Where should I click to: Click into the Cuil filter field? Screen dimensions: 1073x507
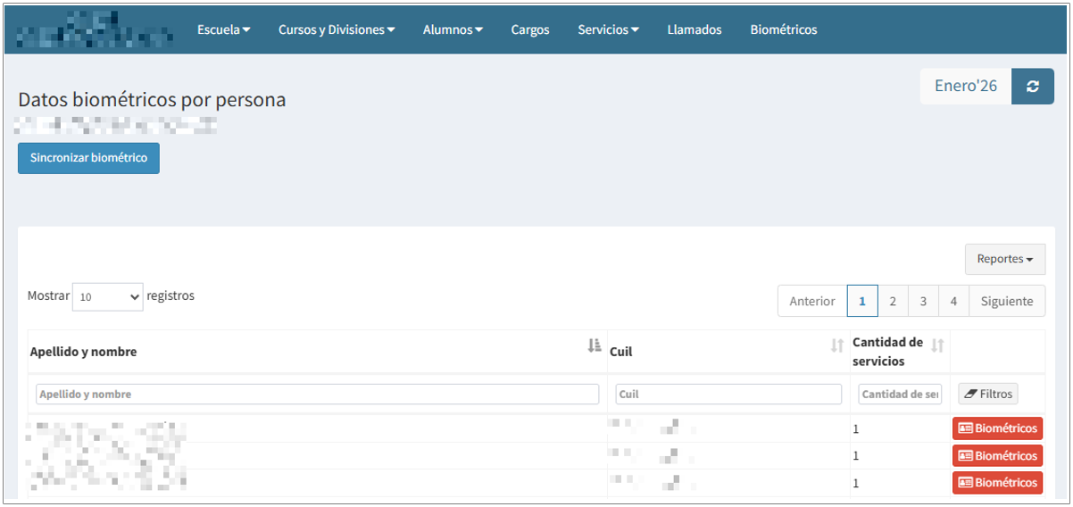(728, 394)
